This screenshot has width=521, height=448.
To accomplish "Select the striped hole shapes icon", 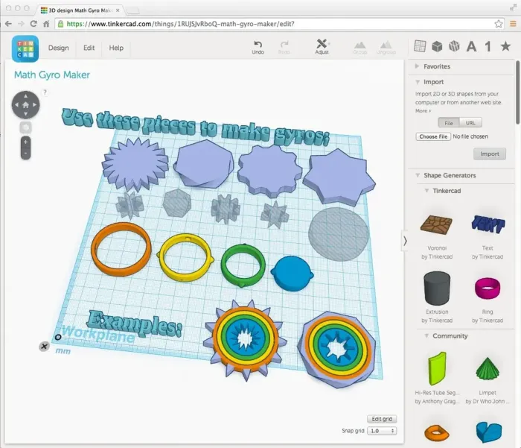I will coord(454,46).
